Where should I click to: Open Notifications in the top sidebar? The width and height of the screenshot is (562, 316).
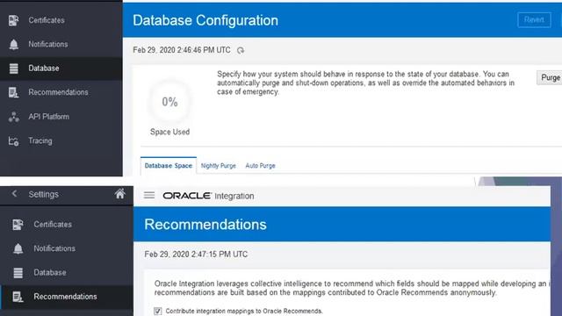point(48,45)
